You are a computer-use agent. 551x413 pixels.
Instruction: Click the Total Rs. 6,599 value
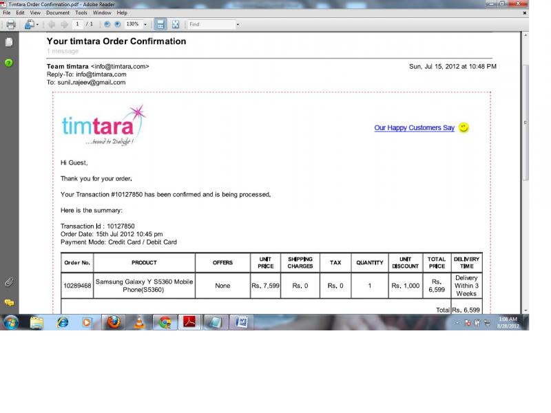pos(466,310)
